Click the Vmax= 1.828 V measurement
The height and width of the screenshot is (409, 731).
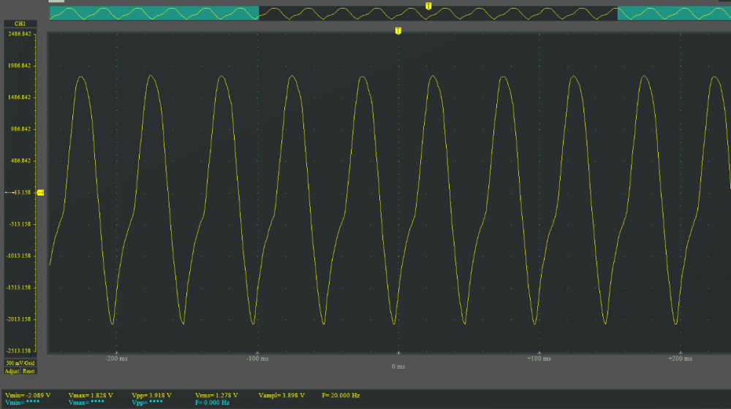[90, 395]
